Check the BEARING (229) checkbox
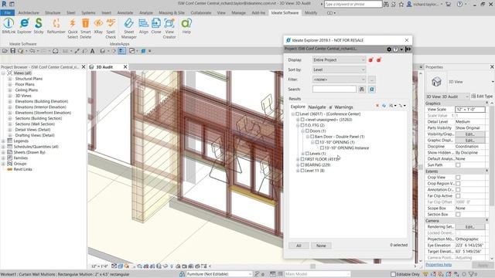 [302, 164]
